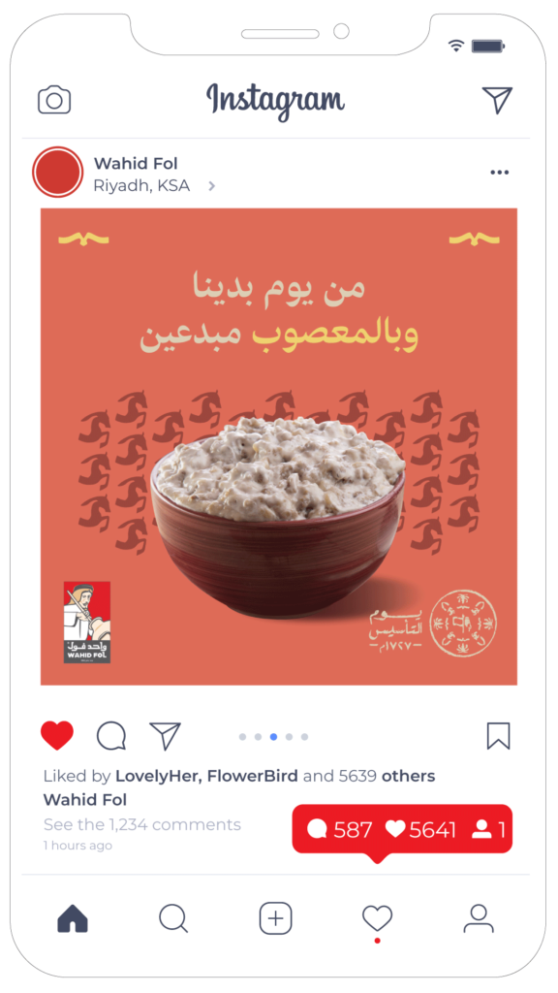558x993 pixels.
Task: Open profile person icon in bottom bar
Action: pos(479,918)
